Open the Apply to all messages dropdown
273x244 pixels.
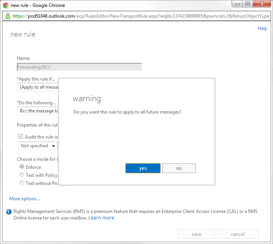coord(38,87)
